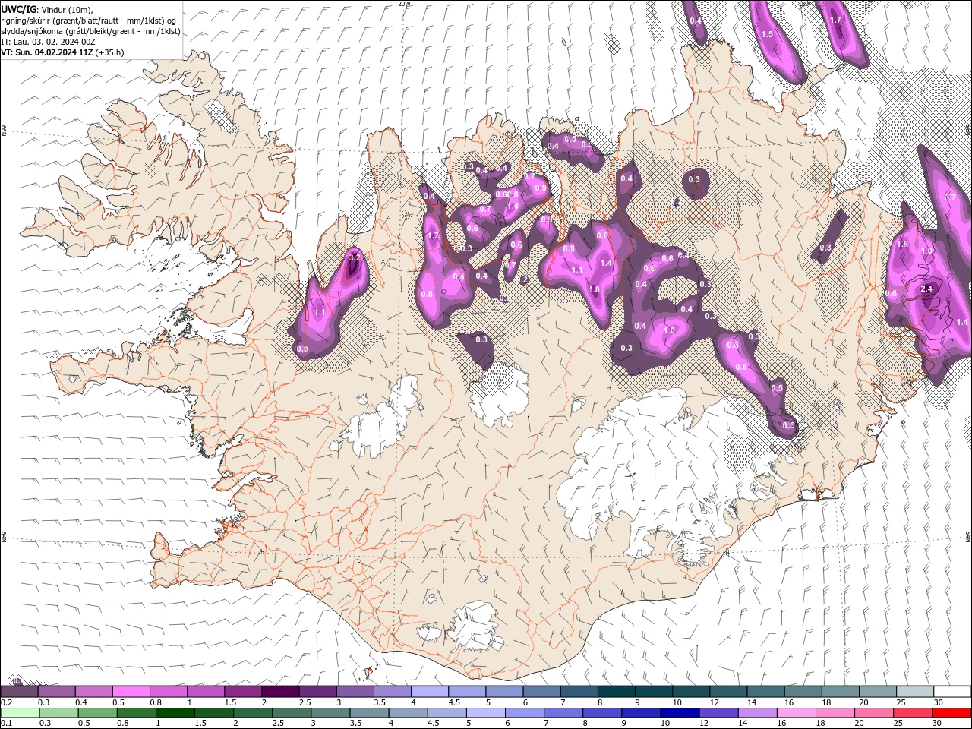Click the "IT: Lau. 03. 02. 2024 00Z" line
The width and height of the screenshot is (972, 729).
click(48, 42)
